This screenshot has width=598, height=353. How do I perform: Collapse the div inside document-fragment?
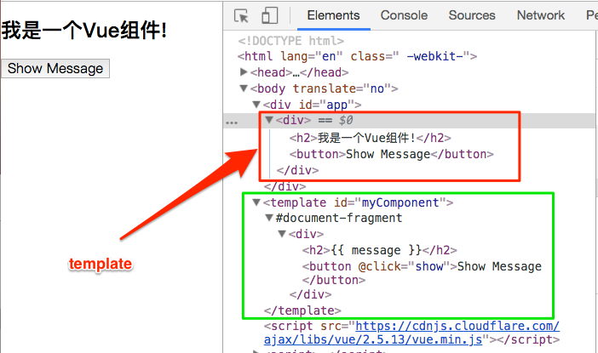[x=282, y=234]
